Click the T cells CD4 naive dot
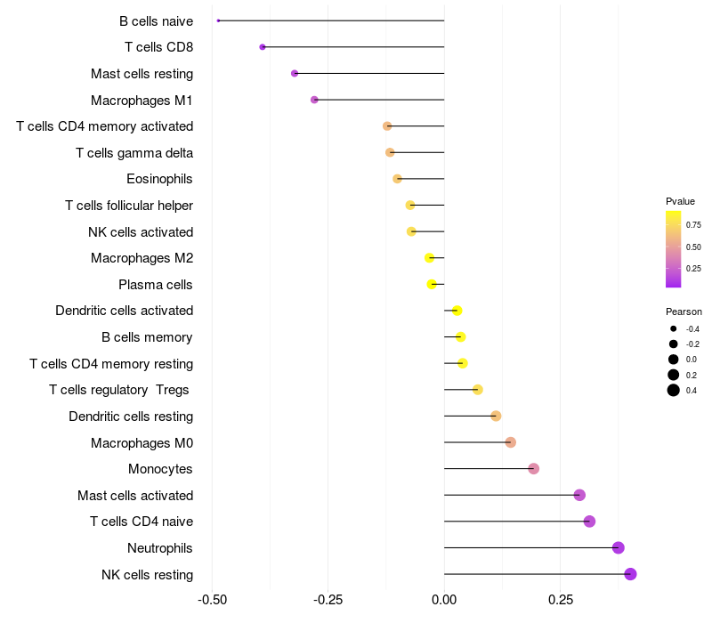The image size is (712, 623). (x=589, y=522)
